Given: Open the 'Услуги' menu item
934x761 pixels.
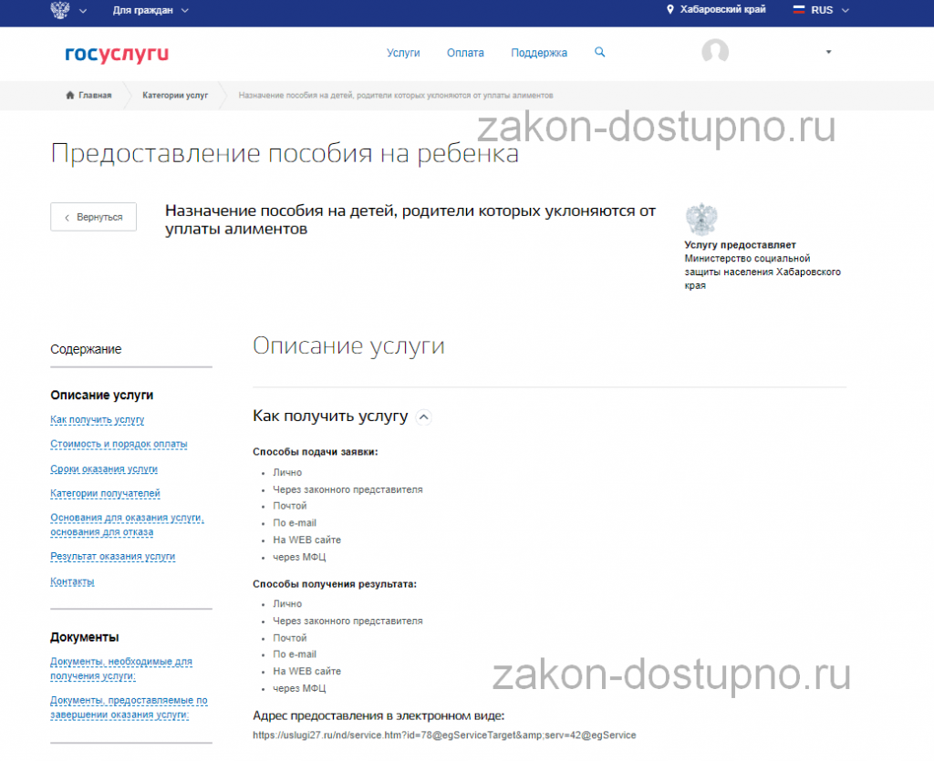Looking at the screenshot, I should point(403,53).
